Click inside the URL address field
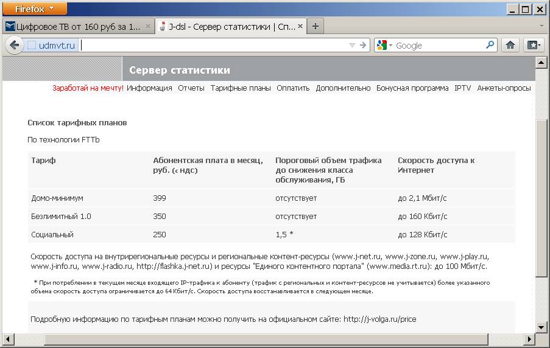 pos(213,45)
